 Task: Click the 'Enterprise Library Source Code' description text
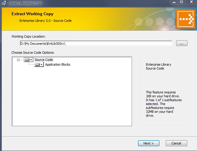click(159, 67)
